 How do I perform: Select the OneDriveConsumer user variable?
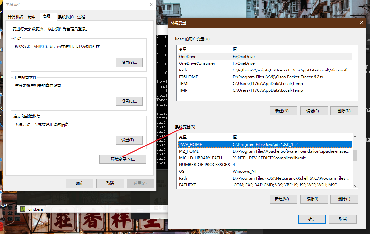tap(265, 63)
